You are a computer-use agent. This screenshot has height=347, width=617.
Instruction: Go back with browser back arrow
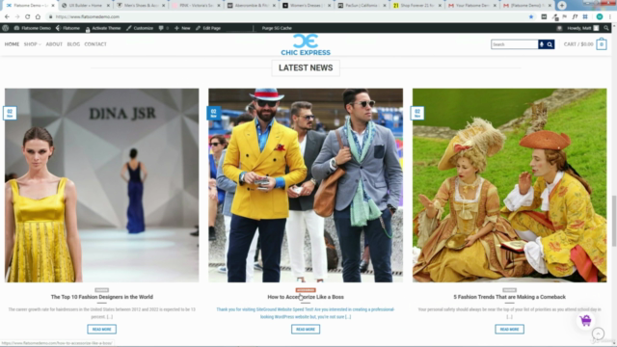click(7, 17)
